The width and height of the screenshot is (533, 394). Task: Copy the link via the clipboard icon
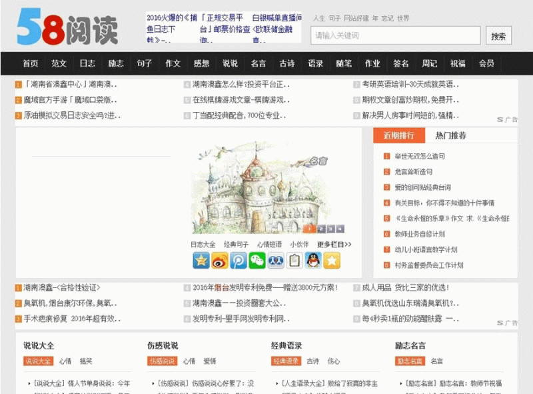[294, 259]
